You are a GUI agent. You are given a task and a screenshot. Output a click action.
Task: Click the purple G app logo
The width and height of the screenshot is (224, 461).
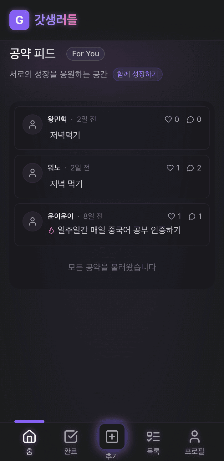point(19,20)
